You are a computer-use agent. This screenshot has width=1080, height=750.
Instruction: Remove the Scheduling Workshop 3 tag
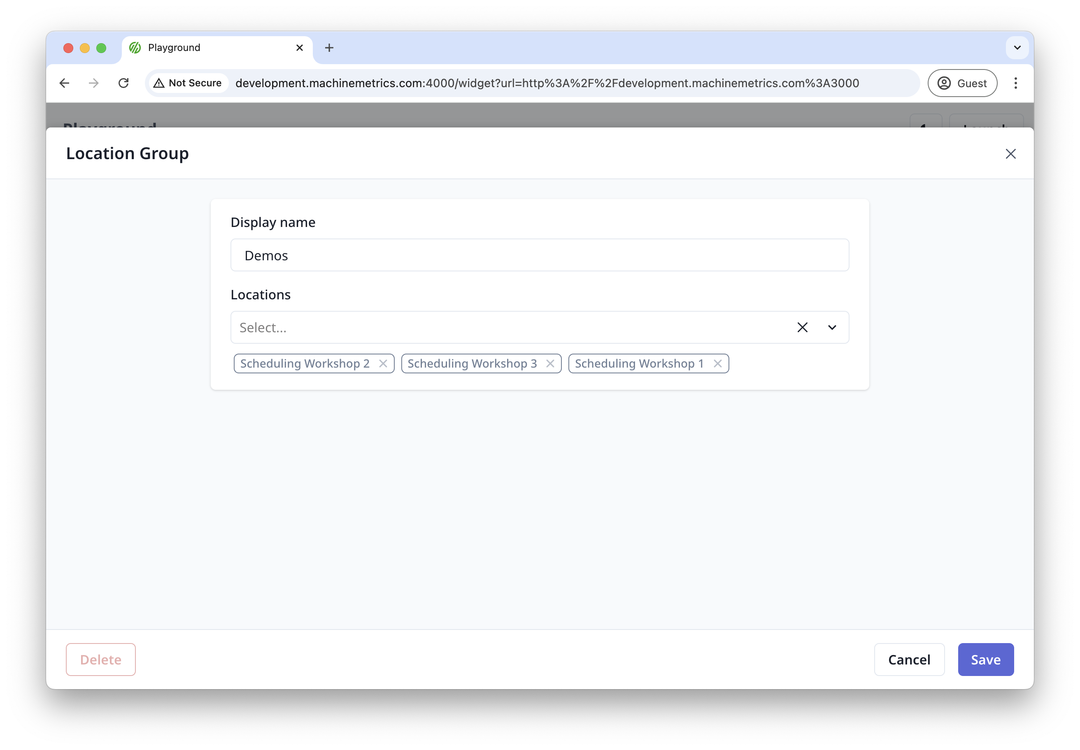click(x=550, y=363)
